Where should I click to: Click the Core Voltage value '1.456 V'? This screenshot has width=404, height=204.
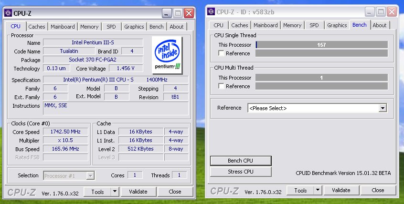point(126,68)
